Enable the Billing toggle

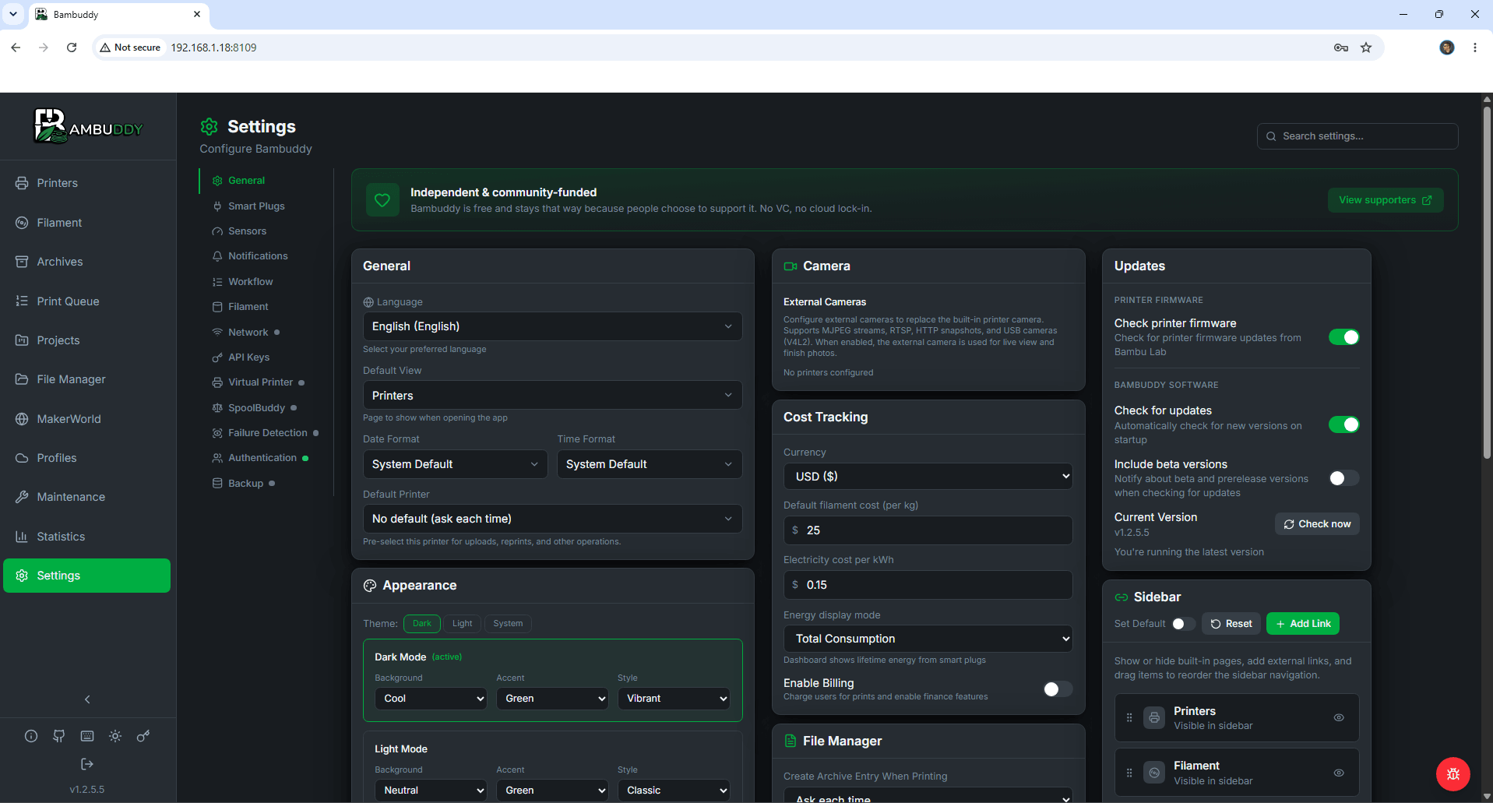(1058, 689)
